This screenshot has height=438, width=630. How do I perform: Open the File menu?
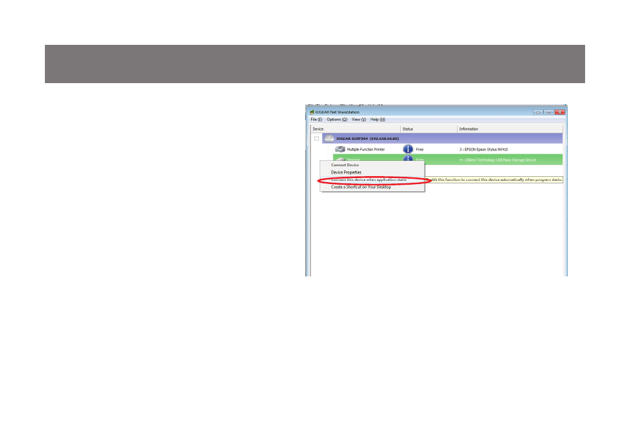316,119
